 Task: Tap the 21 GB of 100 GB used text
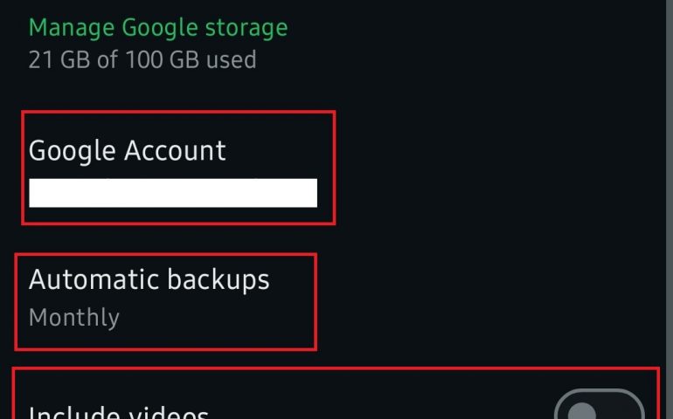pos(142,59)
